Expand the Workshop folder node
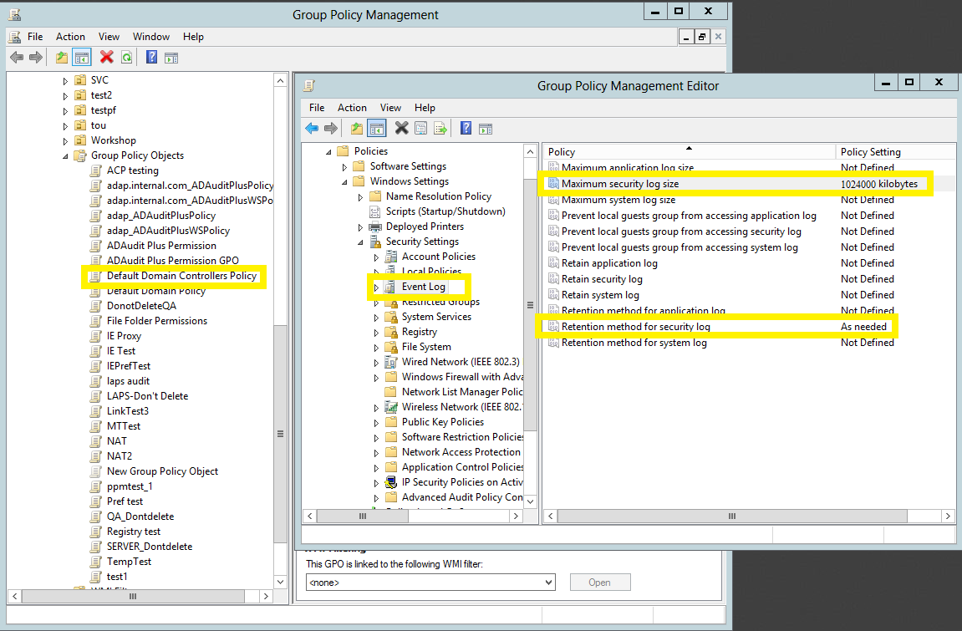 66,140
